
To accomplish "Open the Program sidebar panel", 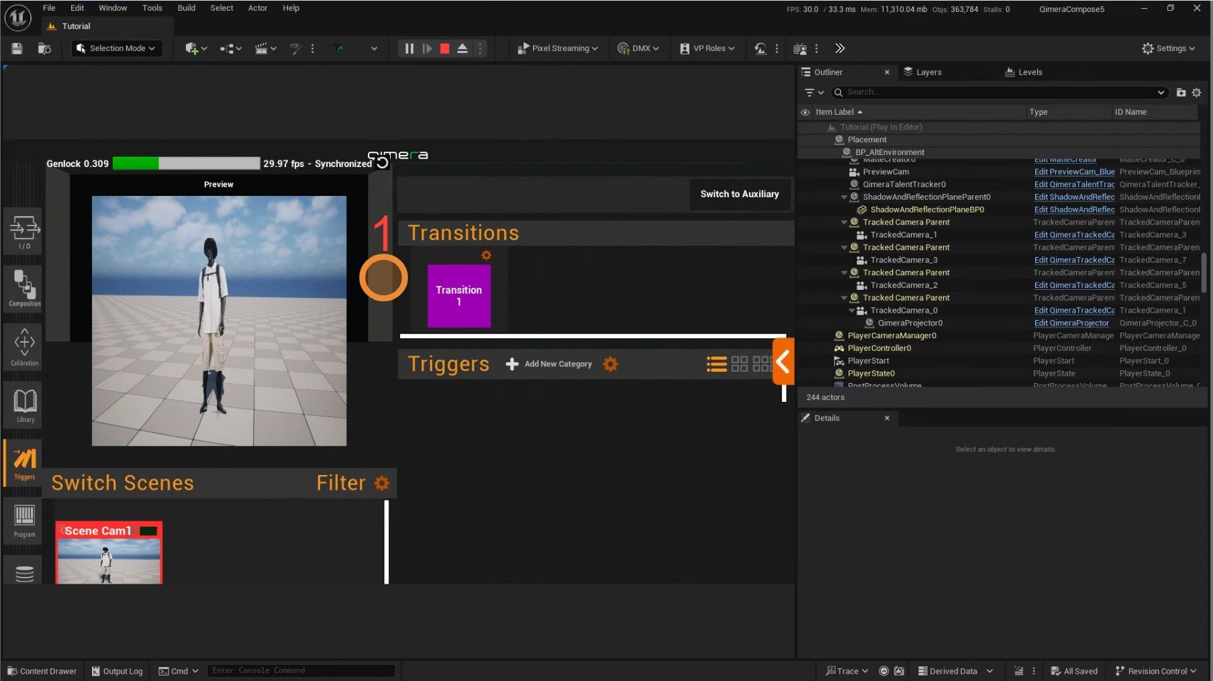I will pyautogui.click(x=24, y=521).
